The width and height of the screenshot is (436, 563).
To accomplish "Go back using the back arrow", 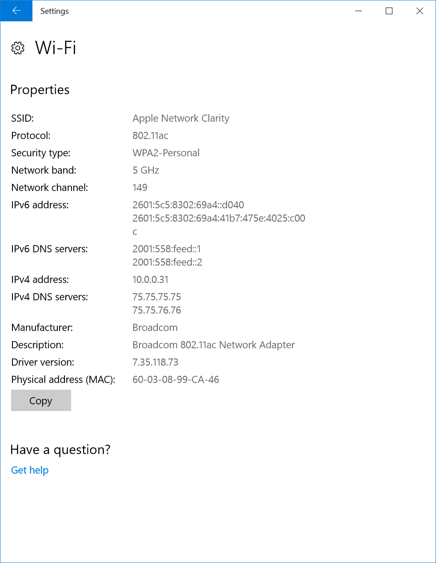I will point(16,11).
